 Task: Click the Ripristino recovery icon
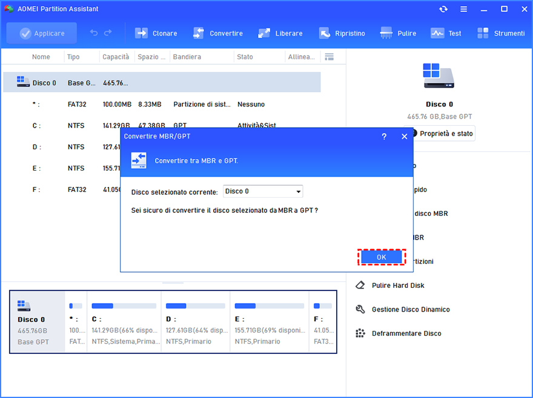click(x=324, y=33)
